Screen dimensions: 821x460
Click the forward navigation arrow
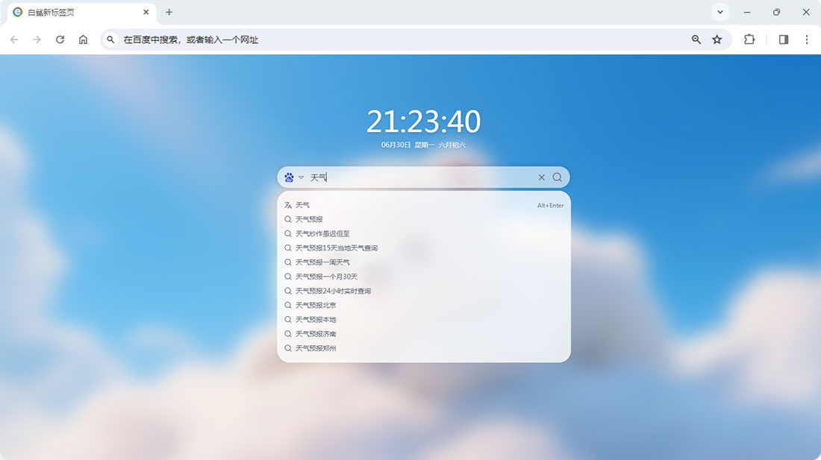(x=36, y=40)
